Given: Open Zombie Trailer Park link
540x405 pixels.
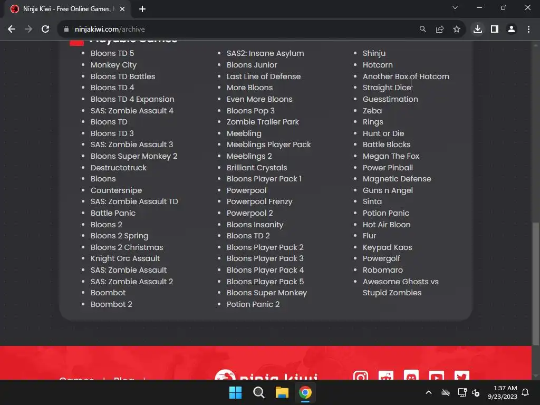Looking at the screenshot, I should coord(263,122).
